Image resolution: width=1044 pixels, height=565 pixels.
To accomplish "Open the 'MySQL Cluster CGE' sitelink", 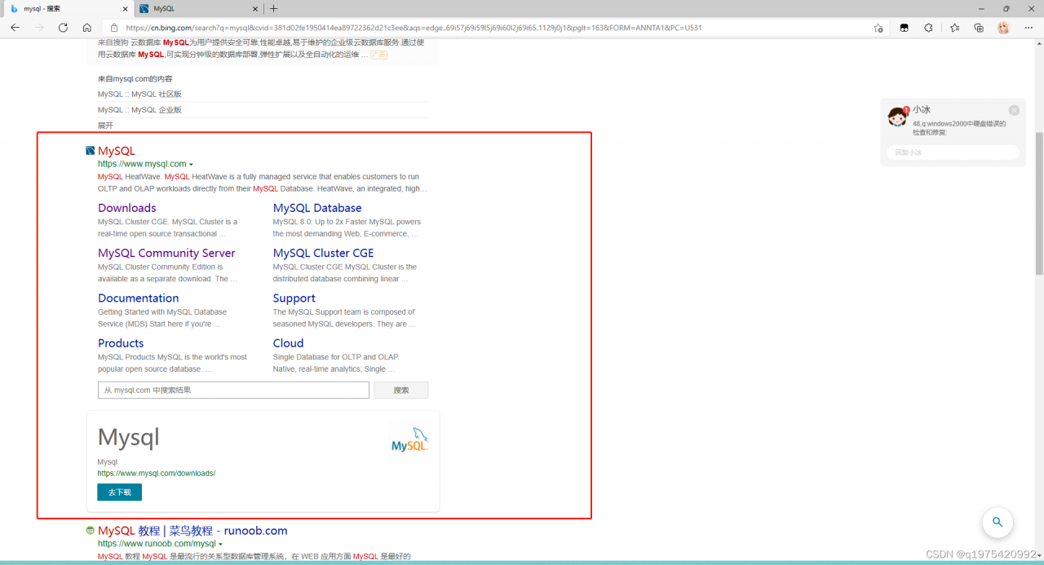I will pyautogui.click(x=323, y=253).
